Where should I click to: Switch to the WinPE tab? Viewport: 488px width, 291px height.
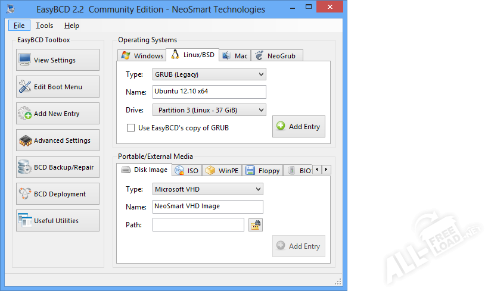click(222, 170)
